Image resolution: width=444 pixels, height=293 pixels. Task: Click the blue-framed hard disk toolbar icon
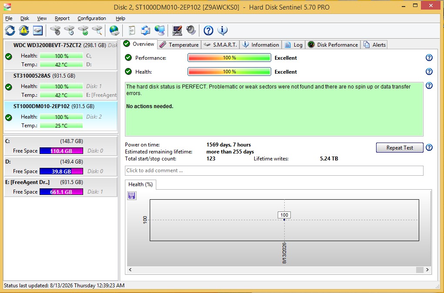click(38, 30)
